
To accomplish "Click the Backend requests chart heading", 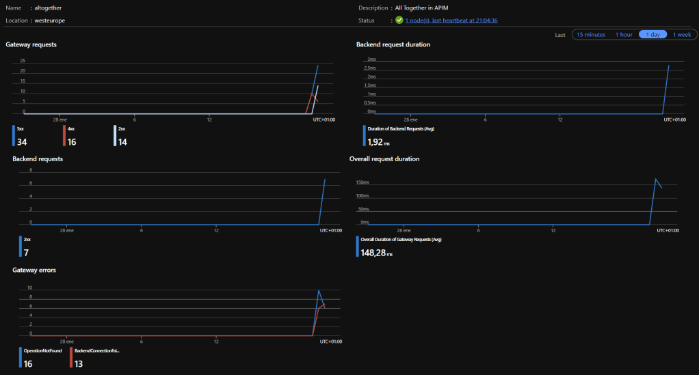I will pyautogui.click(x=38, y=158).
